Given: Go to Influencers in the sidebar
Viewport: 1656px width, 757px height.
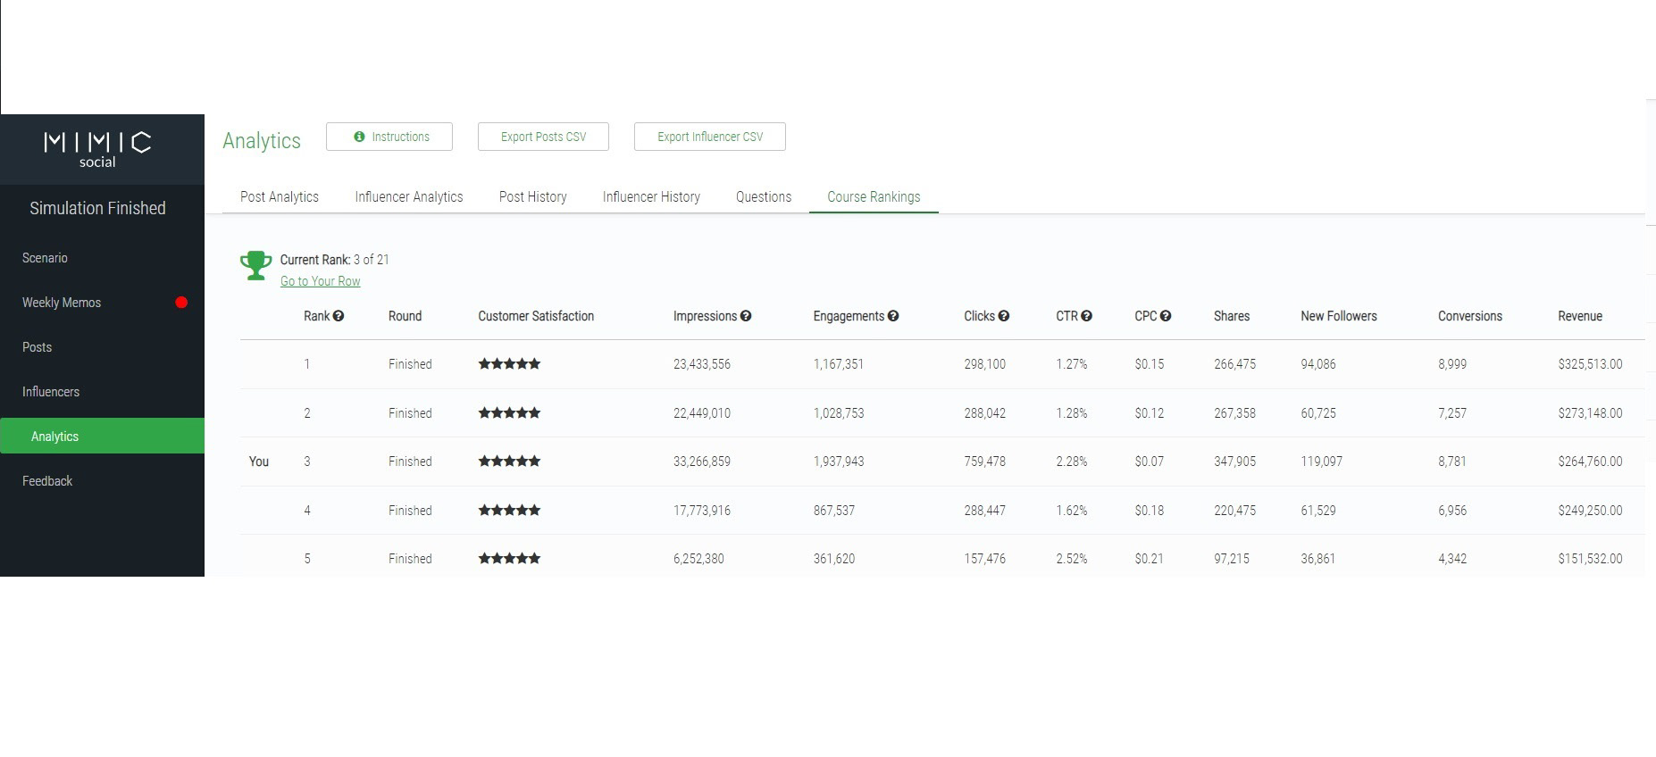Looking at the screenshot, I should (51, 392).
